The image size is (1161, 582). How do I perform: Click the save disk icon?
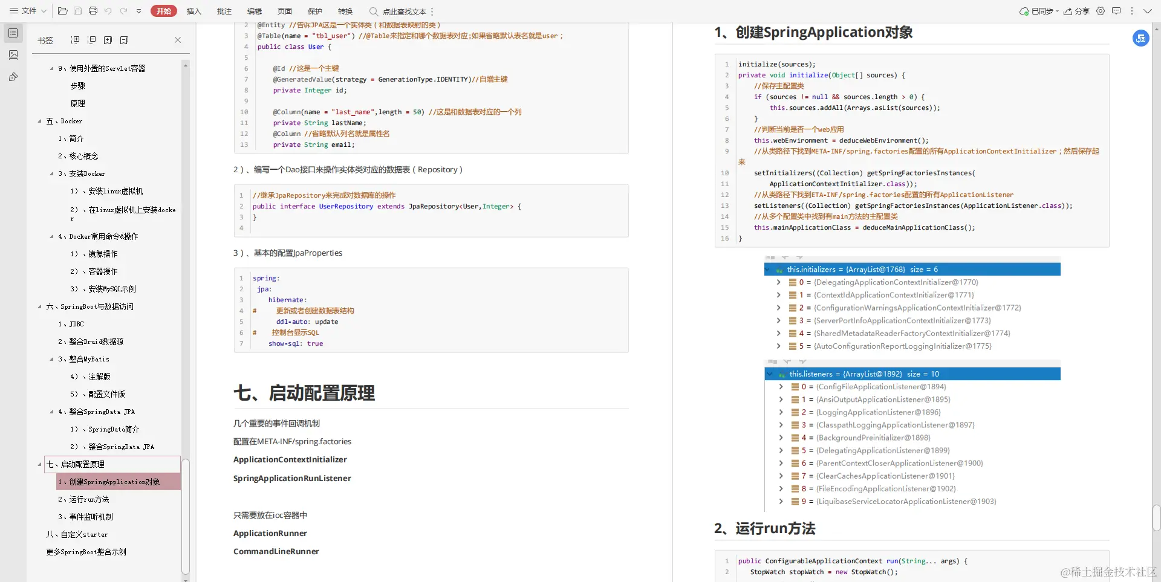[x=77, y=11]
